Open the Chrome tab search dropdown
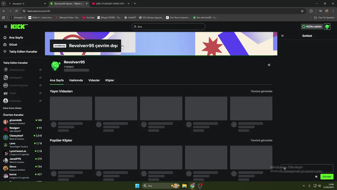The height and width of the screenshot is (190, 337). tap(3, 4)
